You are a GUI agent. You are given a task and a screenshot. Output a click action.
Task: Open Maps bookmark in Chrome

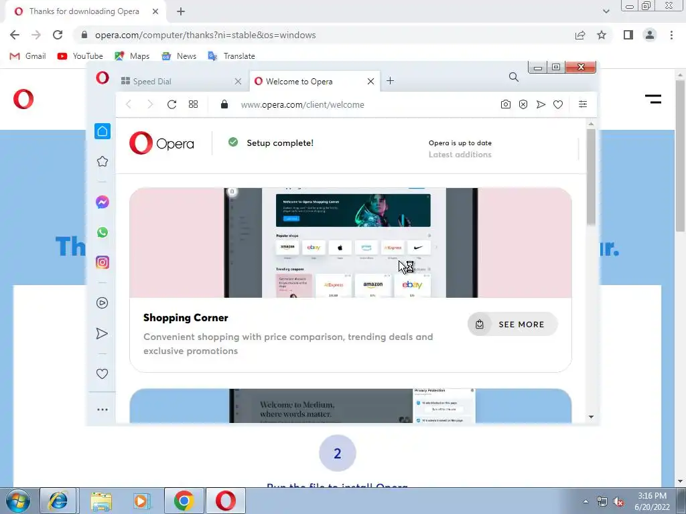[132, 56]
